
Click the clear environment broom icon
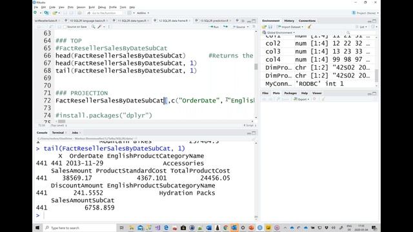tap(310, 27)
